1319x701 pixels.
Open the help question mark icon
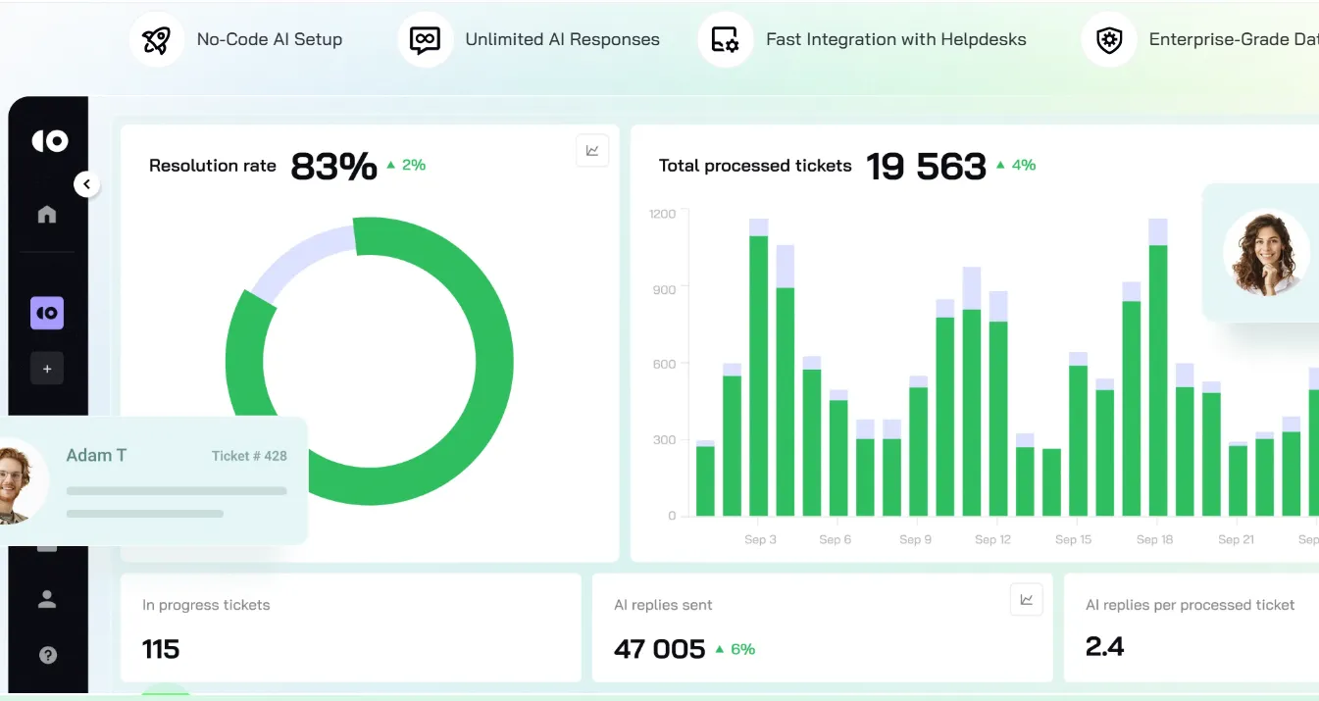click(x=47, y=655)
